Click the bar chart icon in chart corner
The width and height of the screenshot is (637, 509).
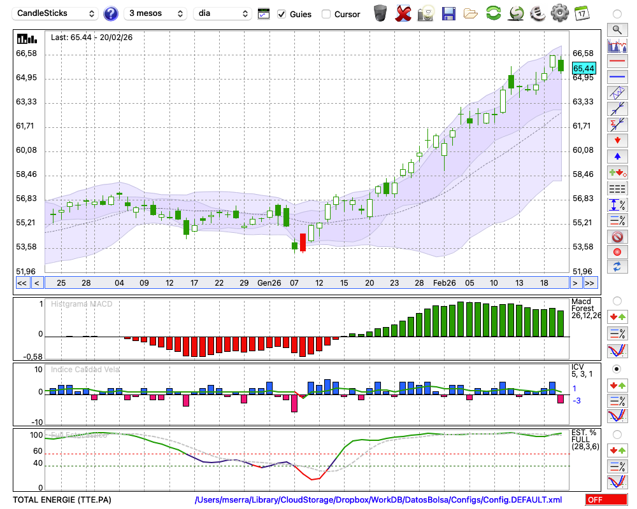(27, 39)
